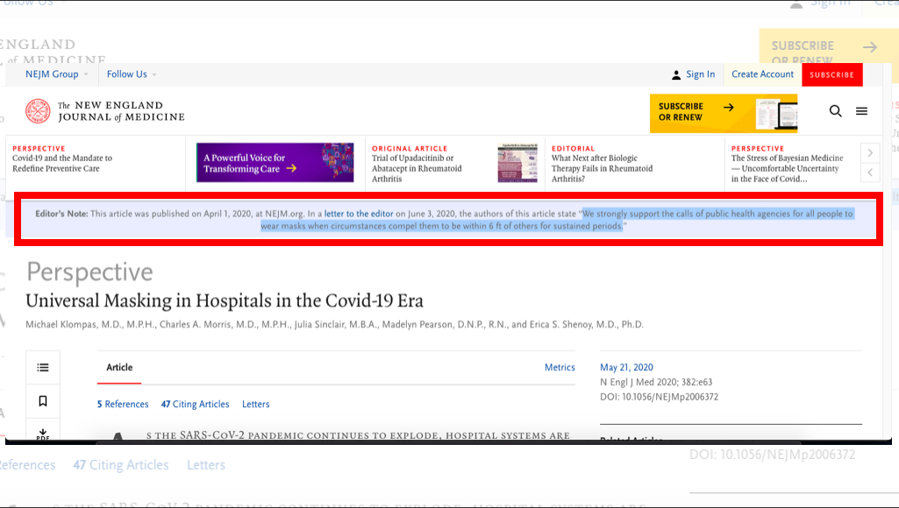
Task: Click the Sign In link
Action: pos(701,74)
